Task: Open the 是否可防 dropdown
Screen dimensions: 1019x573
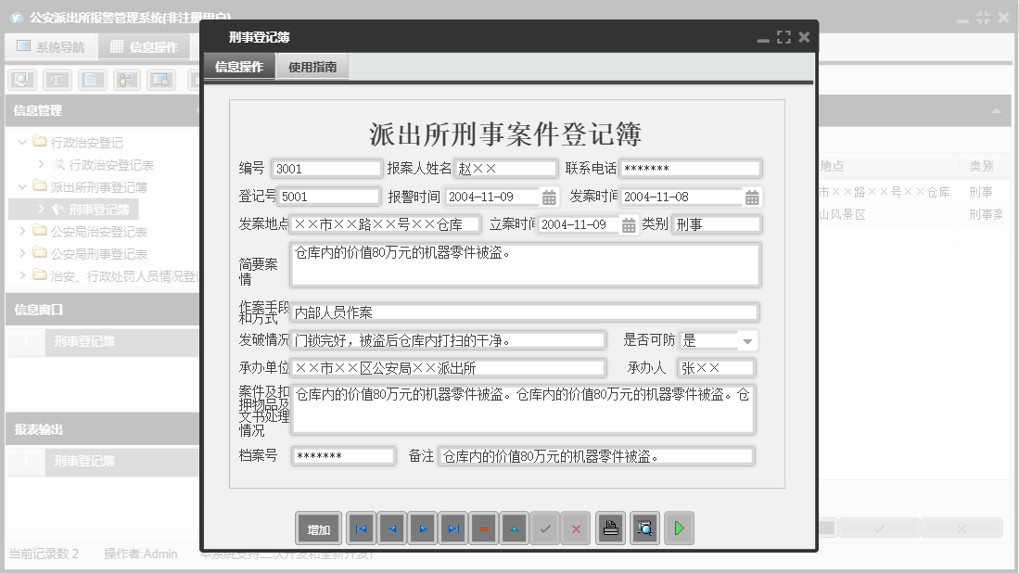Action: coord(747,340)
